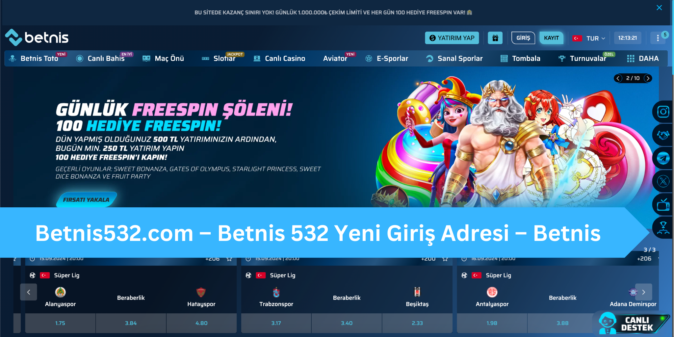
Task: Show previous matches in carousel
Action: point(29,292)
